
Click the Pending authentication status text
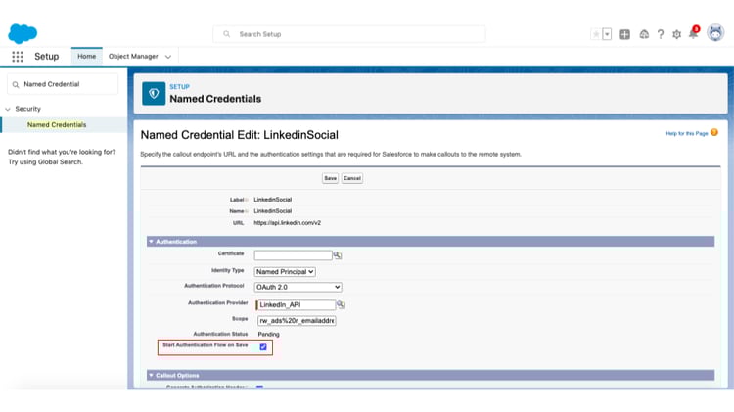pyautogui.click(x=269, y=335)
